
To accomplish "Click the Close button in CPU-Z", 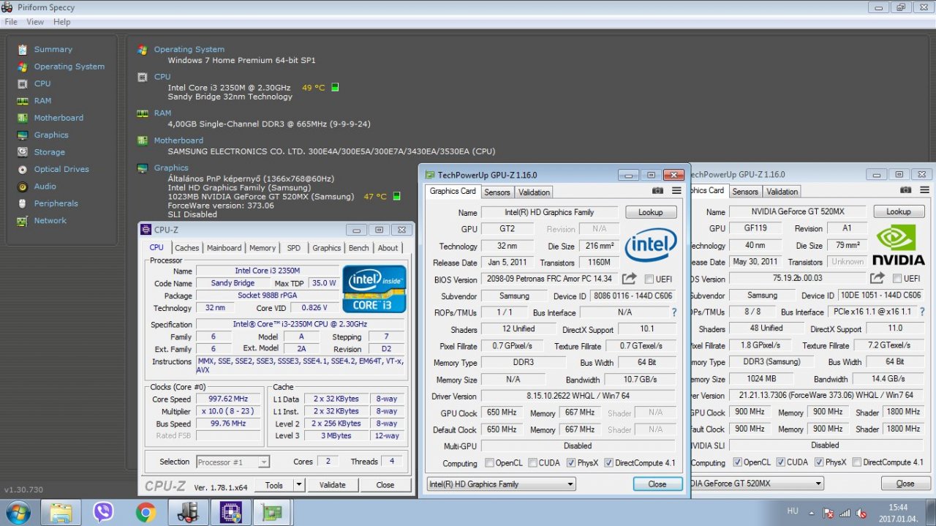I will point(385,485).
